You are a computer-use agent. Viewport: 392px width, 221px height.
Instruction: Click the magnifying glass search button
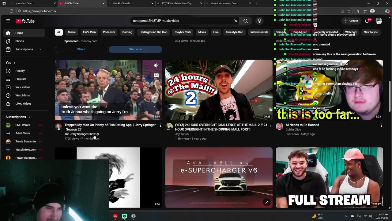pyautogui.click(x=246, y=21)
